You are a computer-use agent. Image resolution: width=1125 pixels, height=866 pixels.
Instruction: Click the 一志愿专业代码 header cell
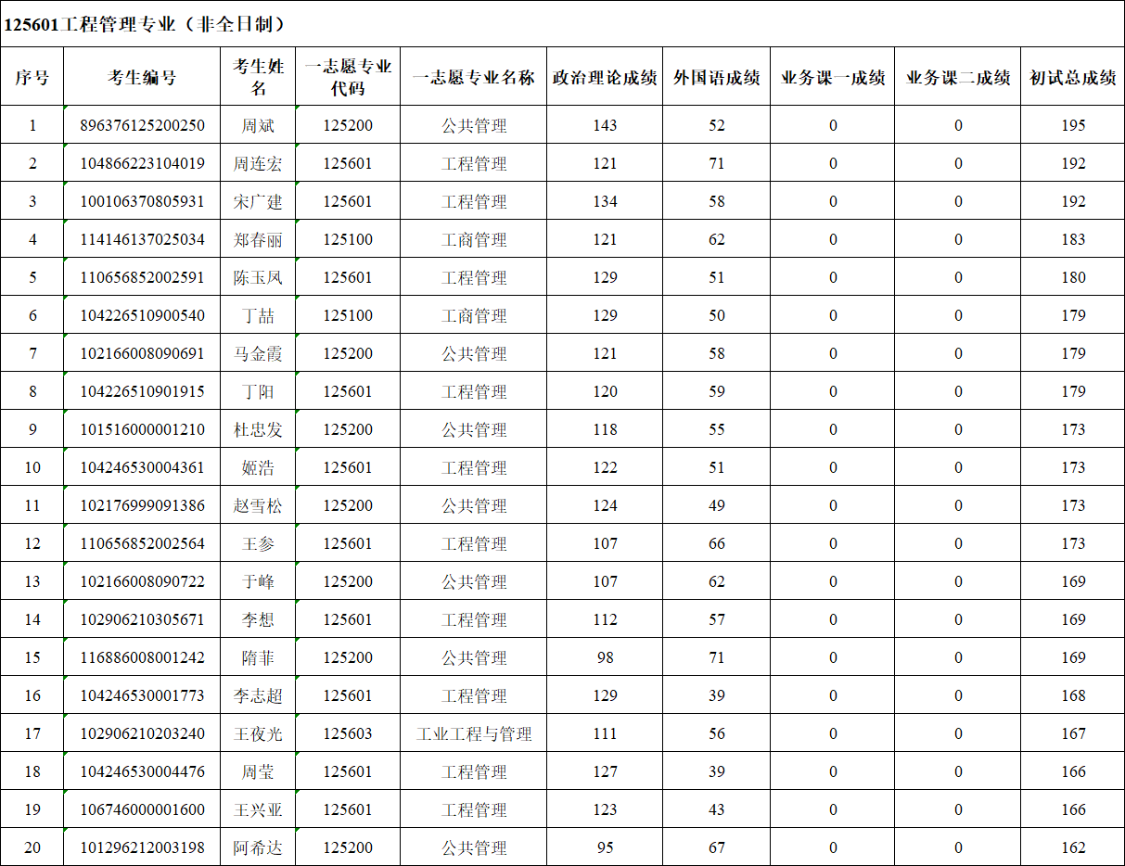pyautogui.click(x=348, y=78)
